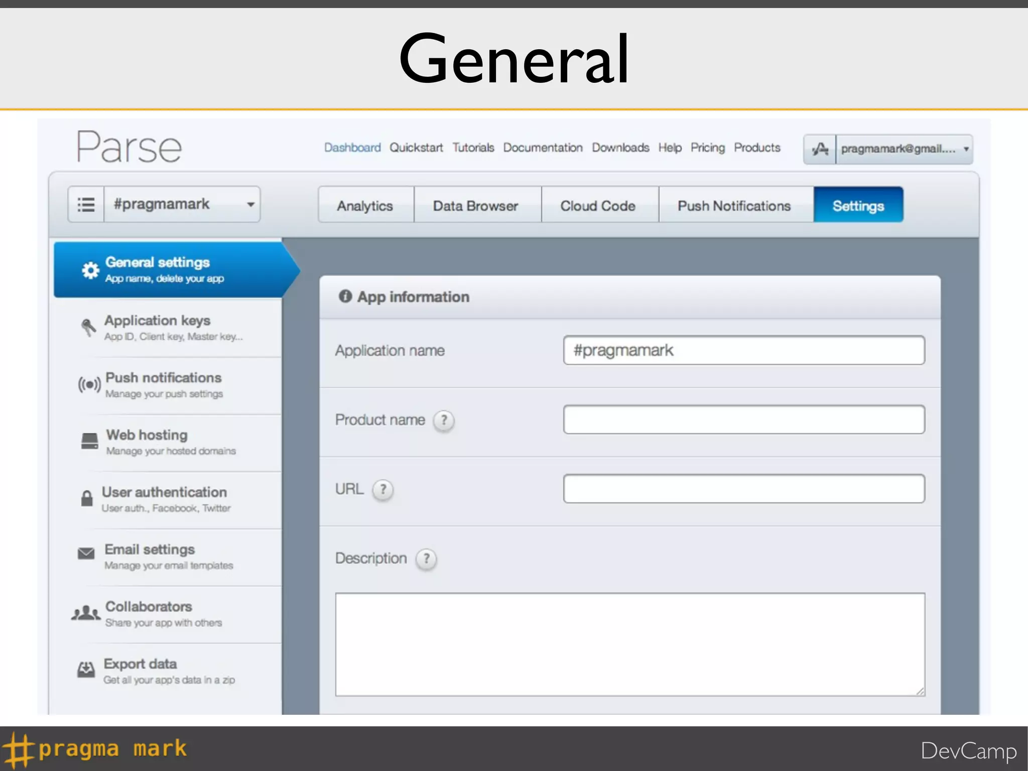Click the General settings gear icon
The height and width of the screenshot is (771, 1028).
coord(90,270)
